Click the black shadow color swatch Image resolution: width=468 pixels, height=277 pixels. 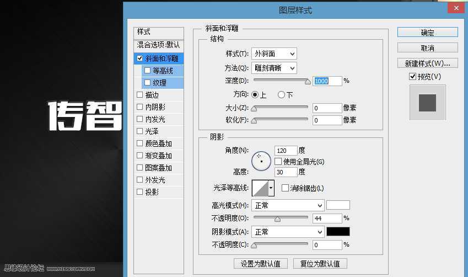pos(338,232)
